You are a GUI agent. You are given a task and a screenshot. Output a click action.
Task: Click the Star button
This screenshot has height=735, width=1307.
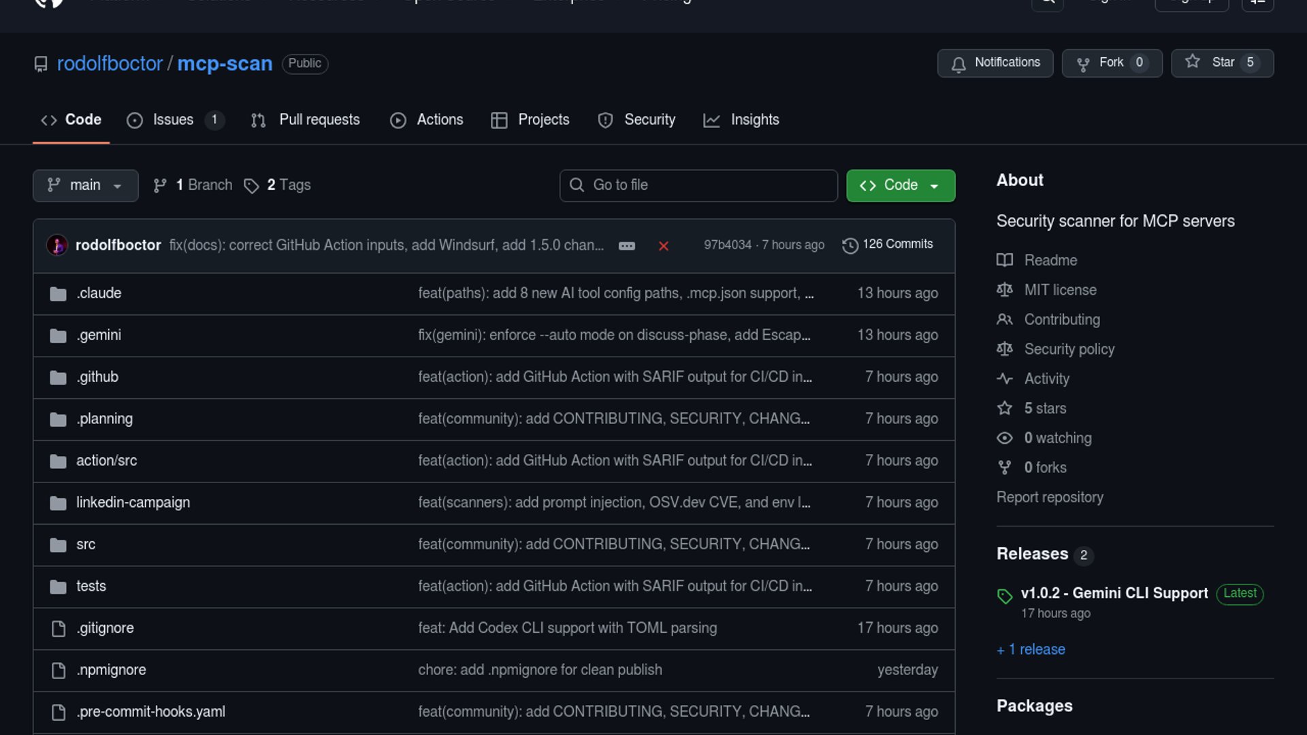coord(1221,63)
